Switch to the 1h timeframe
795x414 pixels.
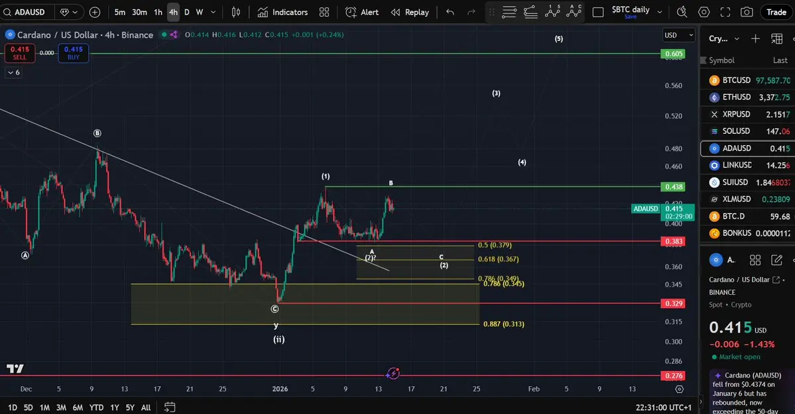point(158,12)
